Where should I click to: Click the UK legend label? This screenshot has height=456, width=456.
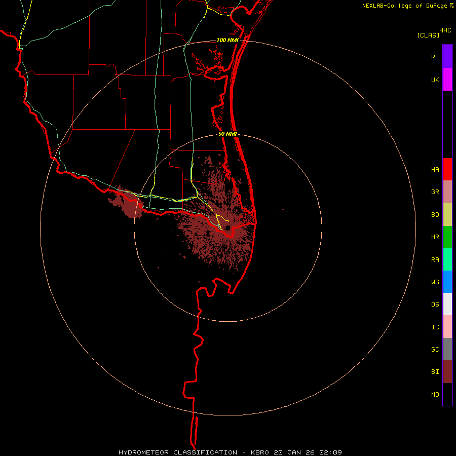point(435,80)
